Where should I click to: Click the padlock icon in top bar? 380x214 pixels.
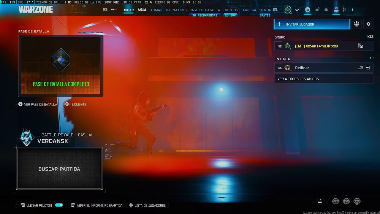click(317, 10)
